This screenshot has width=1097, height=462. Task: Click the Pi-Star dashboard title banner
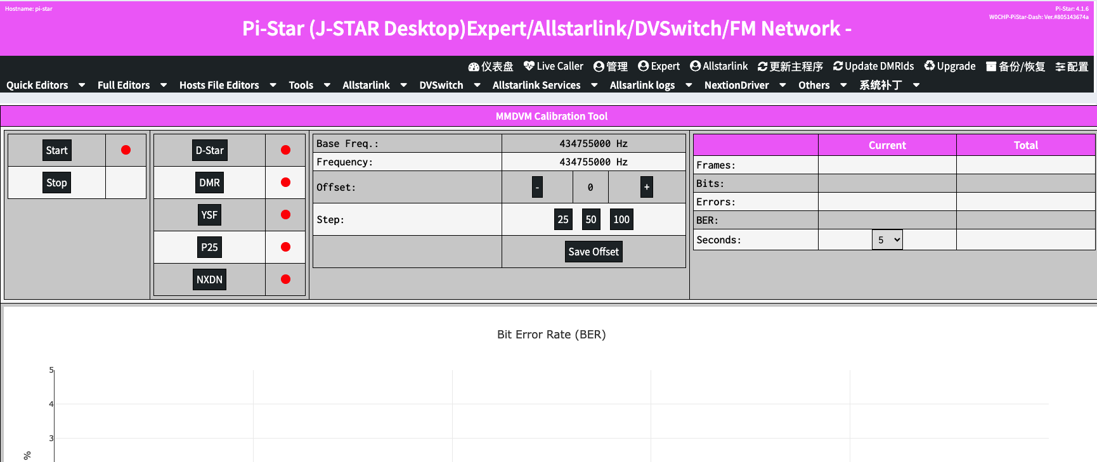tap(547, 29)
